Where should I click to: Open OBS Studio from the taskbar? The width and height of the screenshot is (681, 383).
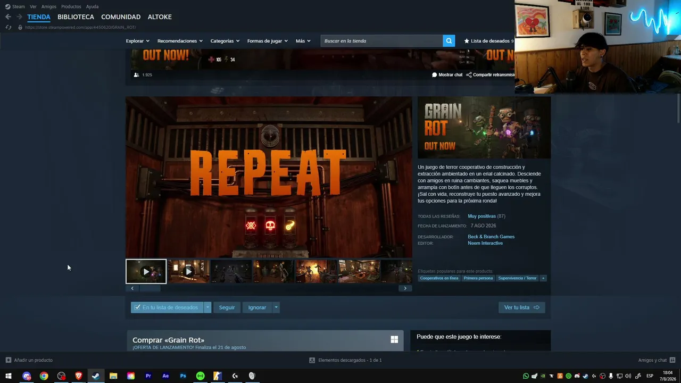point(61,376)
